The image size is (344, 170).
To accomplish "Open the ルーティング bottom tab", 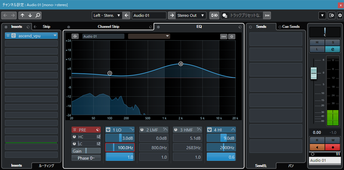I will click(46, 166).
